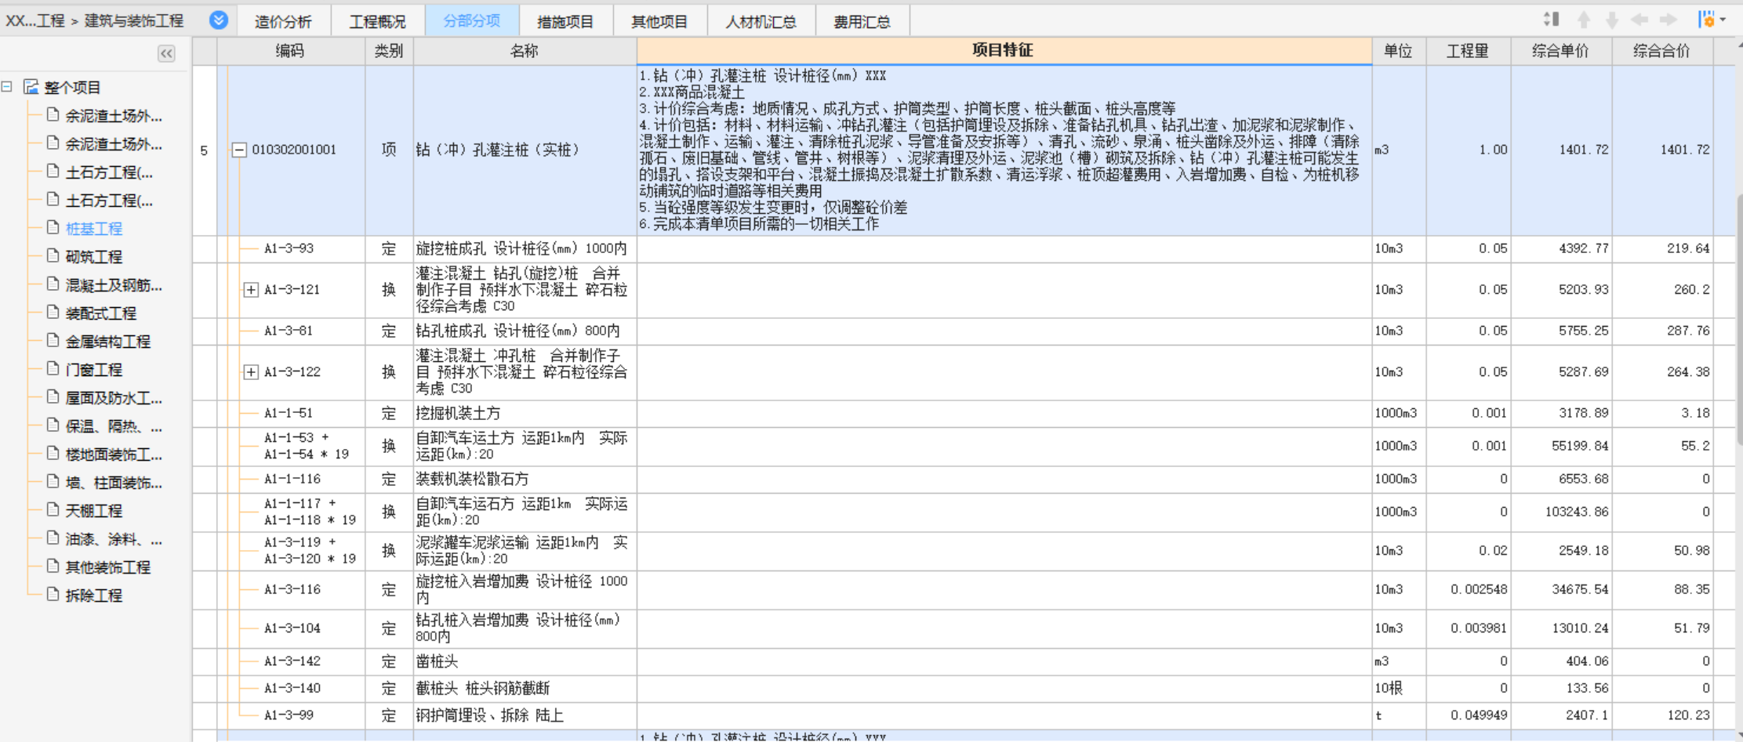Click the unit price cell 103243.86
1743x742 pixels.
tap(1561, 512)
